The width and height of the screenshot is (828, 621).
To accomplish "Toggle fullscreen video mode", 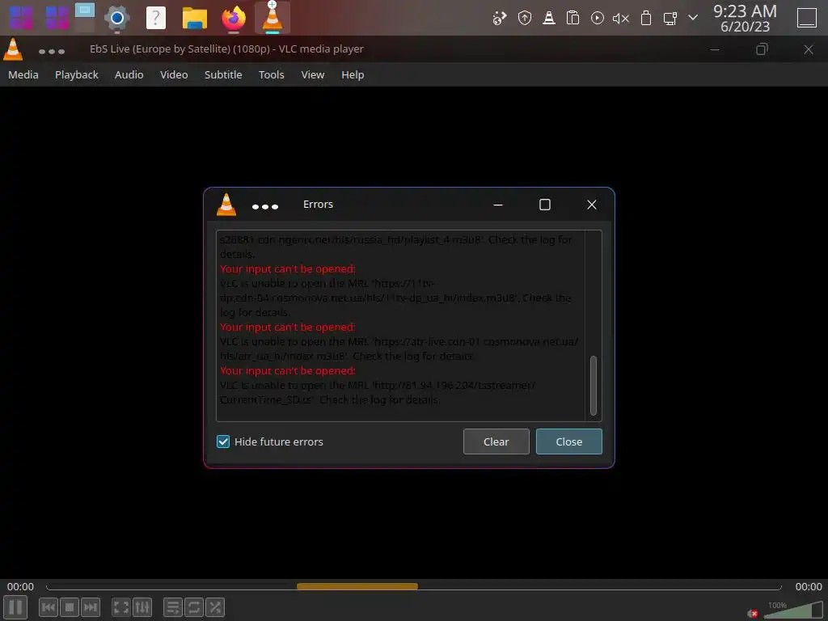I will coord(121,607).
